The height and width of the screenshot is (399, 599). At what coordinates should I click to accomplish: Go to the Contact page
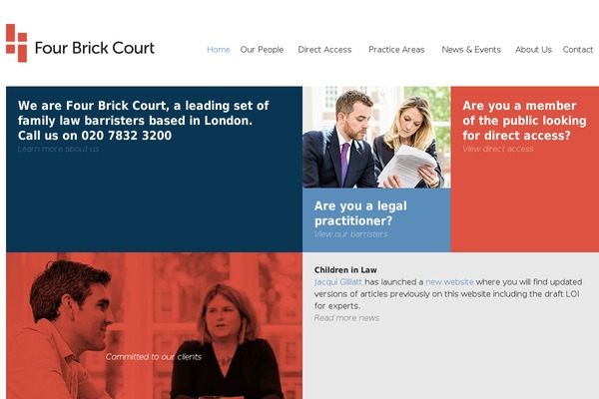(x=578, y=50)
